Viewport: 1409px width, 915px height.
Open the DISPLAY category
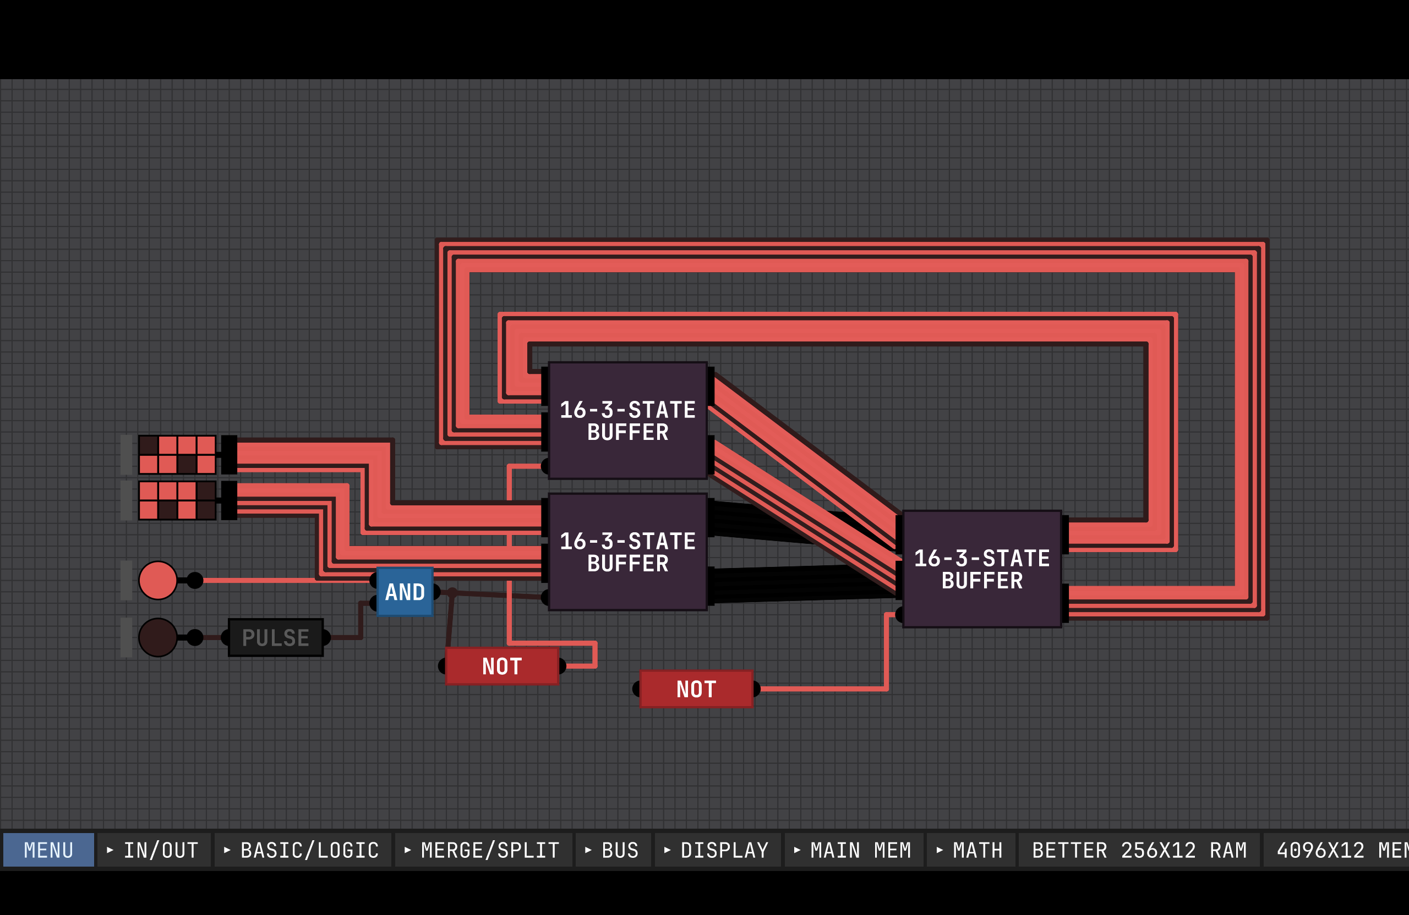(x=717, y=850)
